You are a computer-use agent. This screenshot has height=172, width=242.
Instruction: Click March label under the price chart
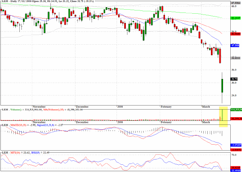point(206,107)
